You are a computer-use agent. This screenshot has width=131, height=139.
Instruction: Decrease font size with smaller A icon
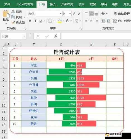pyautogui.click(x=79, y=14)
